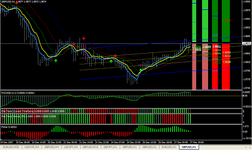
Task: Select the GBPJPY,H1 chart tab
Action: pos(110,147)
